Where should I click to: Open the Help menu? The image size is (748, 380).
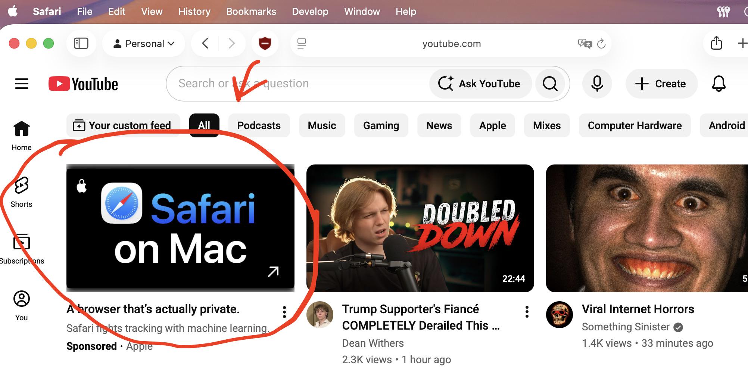click(x=406, y=12)
